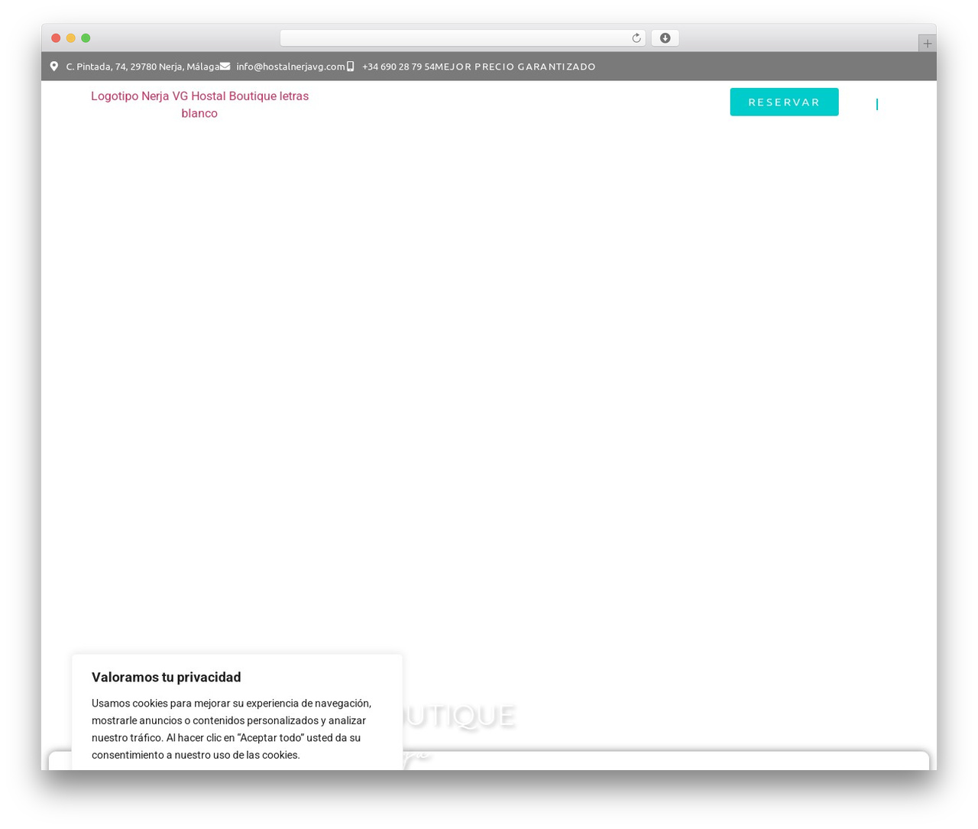The image size is (978, 829).
Task: Click the location pin icon
Action: pos(54,67)
